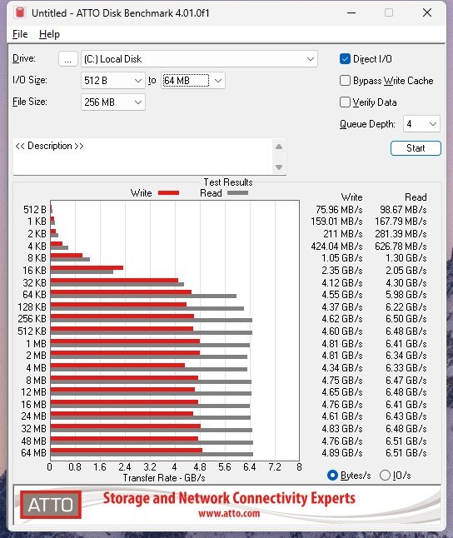
Task: Click the 64 MB write value 4.89 GB/s
Action: click(x=341, y=453)
